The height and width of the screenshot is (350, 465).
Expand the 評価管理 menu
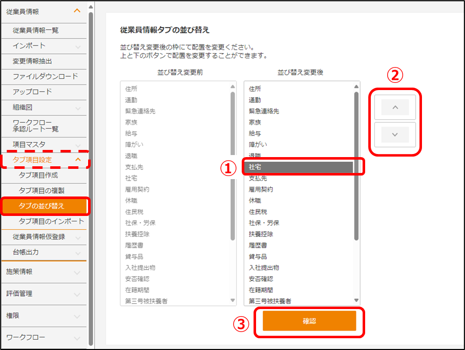[x=77, y=294]
